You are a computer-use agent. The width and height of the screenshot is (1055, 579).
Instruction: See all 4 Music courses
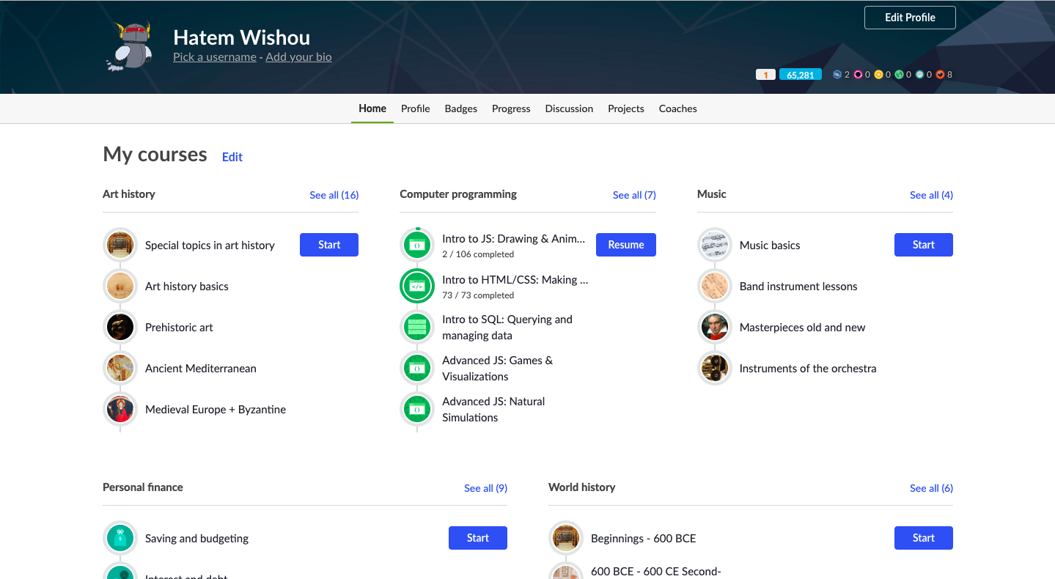(932, 195)
